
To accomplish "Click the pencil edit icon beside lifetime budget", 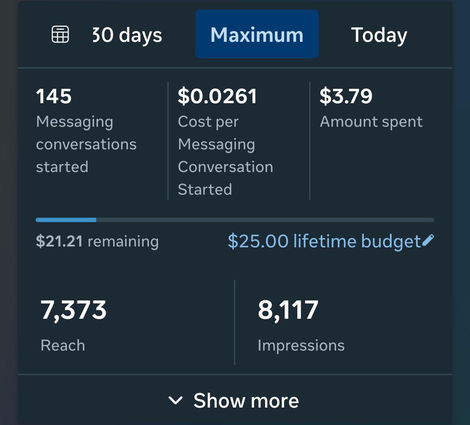I will point(428,240).
